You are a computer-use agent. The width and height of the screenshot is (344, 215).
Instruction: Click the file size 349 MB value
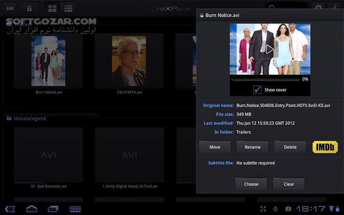tap(244, 114)
